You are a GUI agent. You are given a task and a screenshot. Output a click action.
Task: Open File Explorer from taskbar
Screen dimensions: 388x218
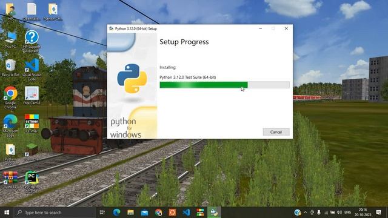[130, 213]
